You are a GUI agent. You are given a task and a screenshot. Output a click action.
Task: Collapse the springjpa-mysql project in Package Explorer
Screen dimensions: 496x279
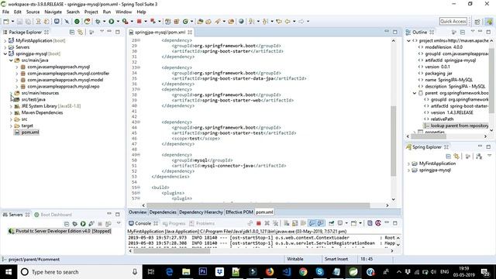(5, 53)
